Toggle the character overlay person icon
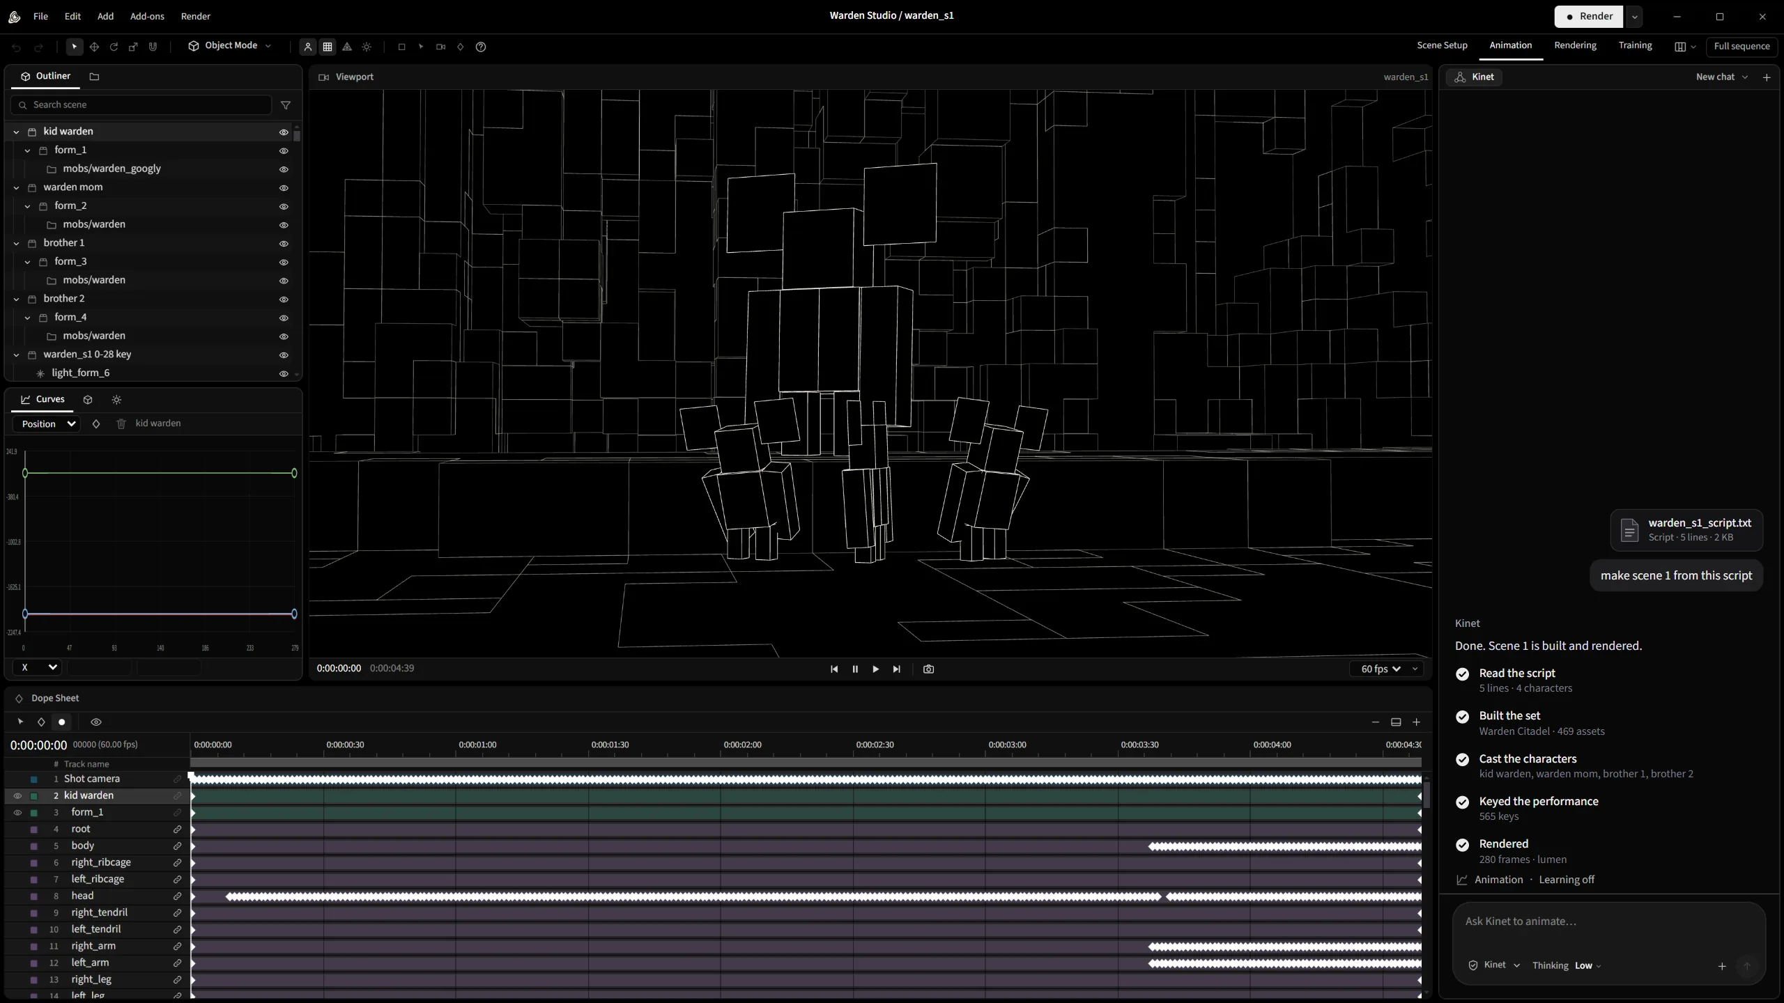1784x1003 pixels. [x=307, y=47]
